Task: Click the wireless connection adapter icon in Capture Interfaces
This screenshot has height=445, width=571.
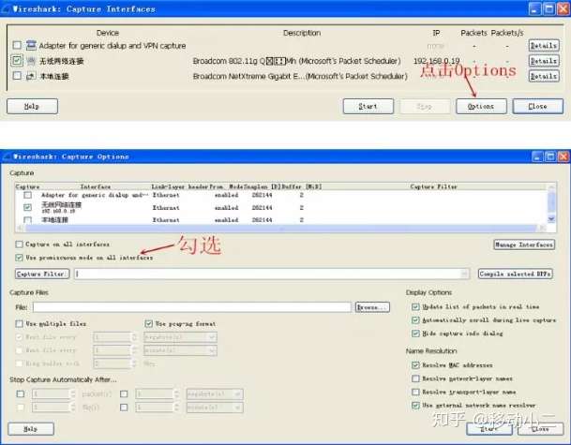Action: tap(31, 61)
